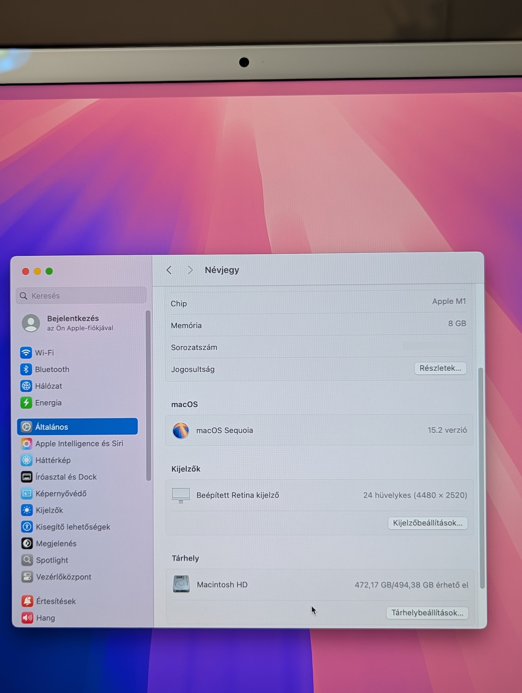The height and width of the screenshot is (693, 522).
Task: Open Vezérlőközpont switches icon
Action: click(x=27, y=576)
